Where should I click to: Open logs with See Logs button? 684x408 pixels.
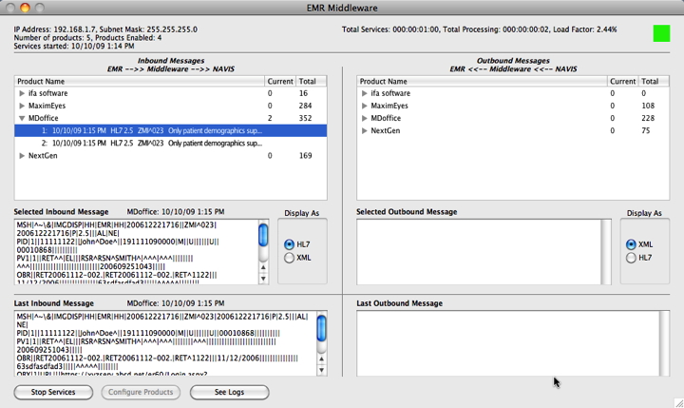click(229, 392)
